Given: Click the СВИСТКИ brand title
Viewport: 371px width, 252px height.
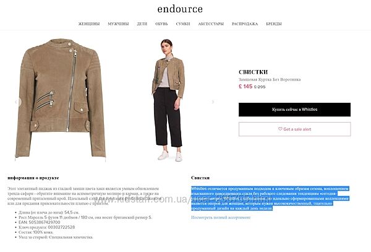Looking at the screenshot, I should 253,72.
